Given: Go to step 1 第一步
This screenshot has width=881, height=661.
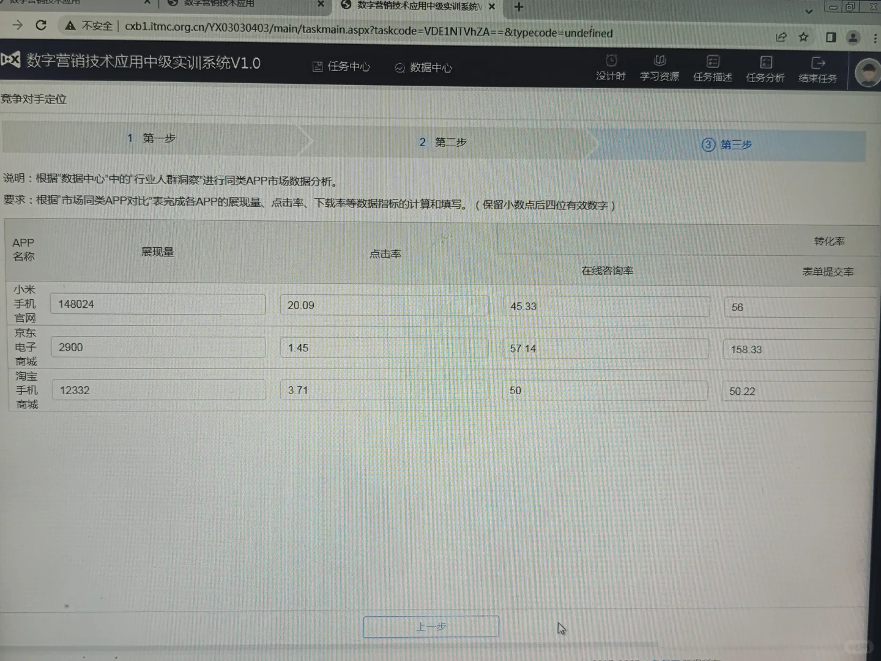Looking at the screenshot, I should 152,138.
